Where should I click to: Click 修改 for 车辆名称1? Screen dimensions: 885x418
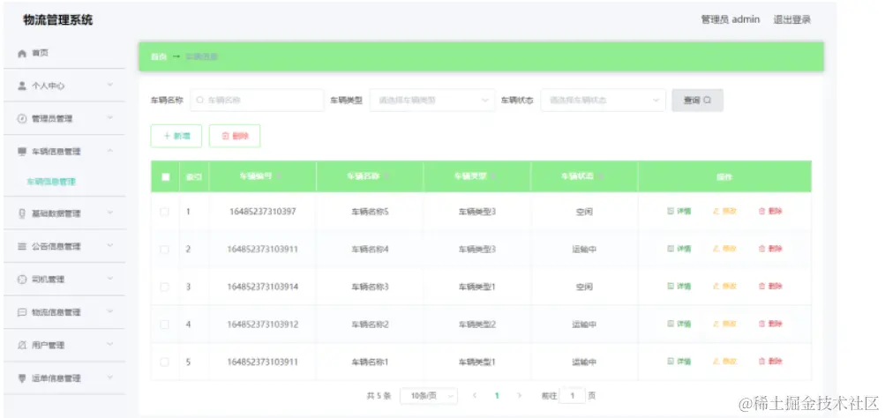coord(724,362)
